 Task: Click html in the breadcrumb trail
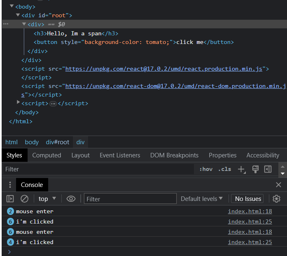(12, 142)
